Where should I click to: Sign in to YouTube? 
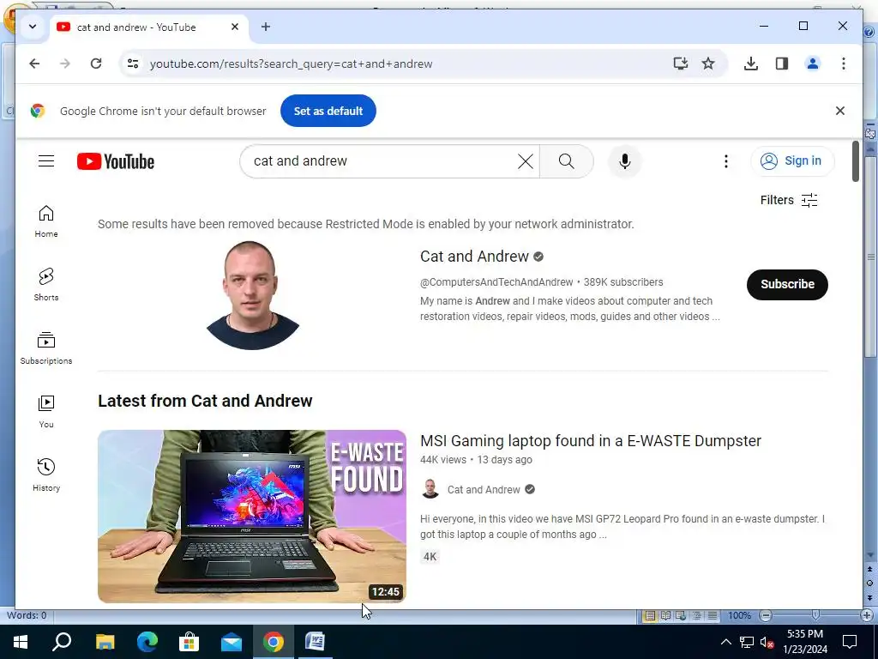792,160
